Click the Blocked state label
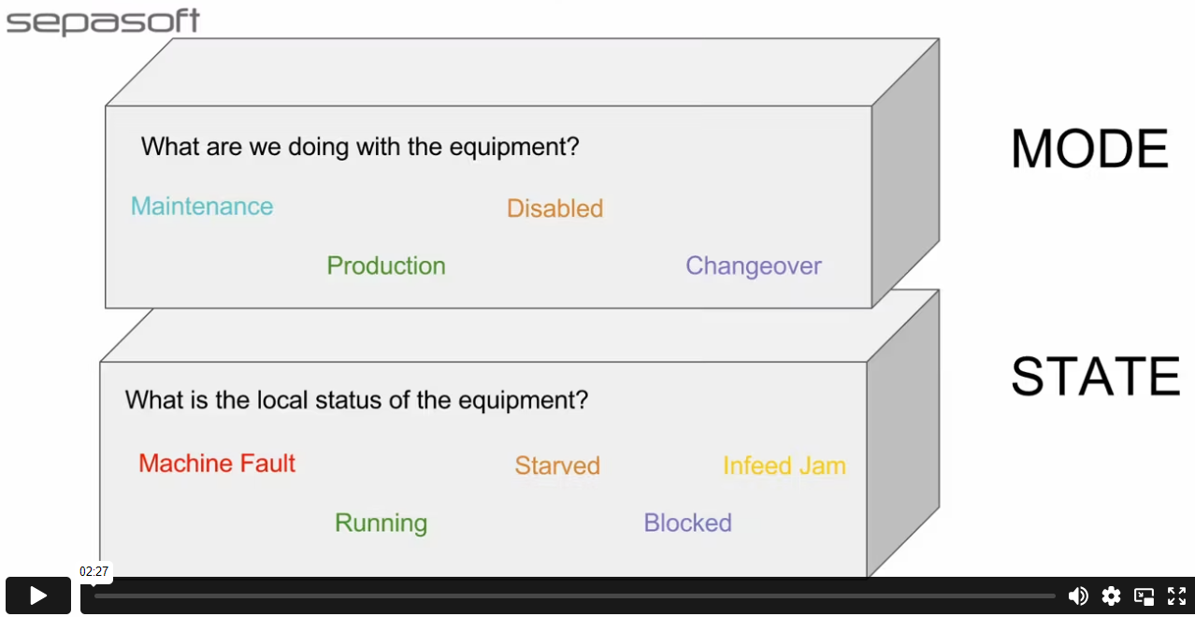Viewport: 1195px width, 617px height. coord(687,523)
